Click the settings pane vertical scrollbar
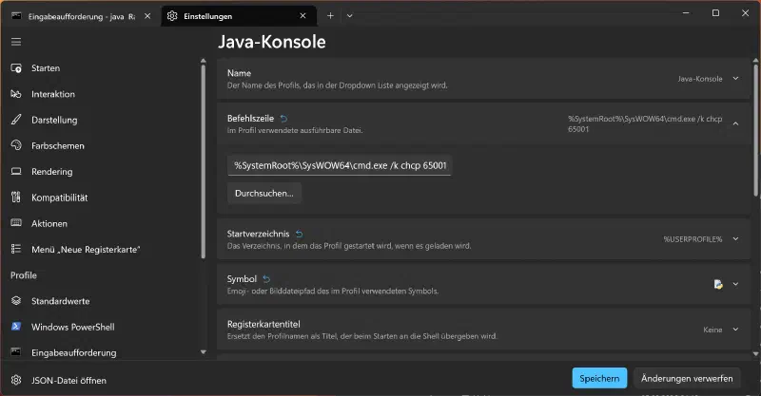Screen dimensions: 761x396 pos(755,130)
